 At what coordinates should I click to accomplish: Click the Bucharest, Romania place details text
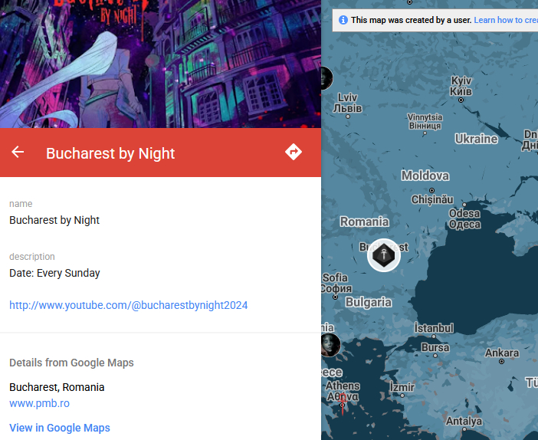(x=57, y=387)
